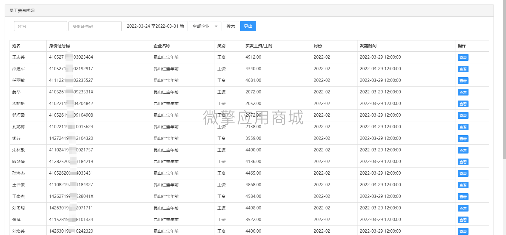Click the blue 导出 button

(248, 26)
